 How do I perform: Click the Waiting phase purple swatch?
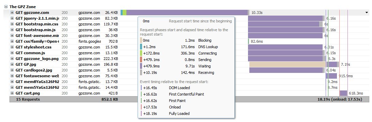tap(141, 66)
